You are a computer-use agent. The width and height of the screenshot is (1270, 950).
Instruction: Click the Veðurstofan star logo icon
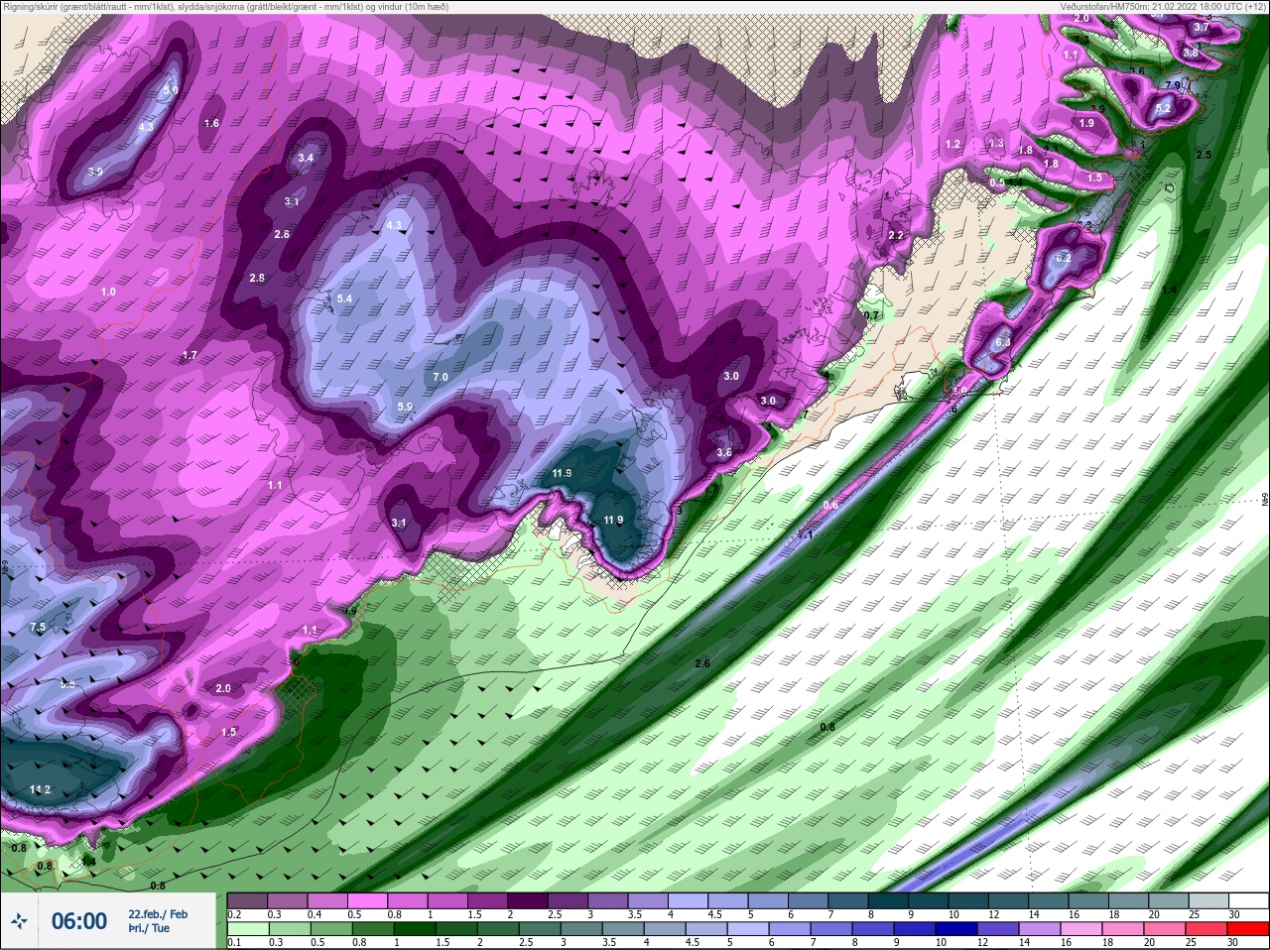19,921
